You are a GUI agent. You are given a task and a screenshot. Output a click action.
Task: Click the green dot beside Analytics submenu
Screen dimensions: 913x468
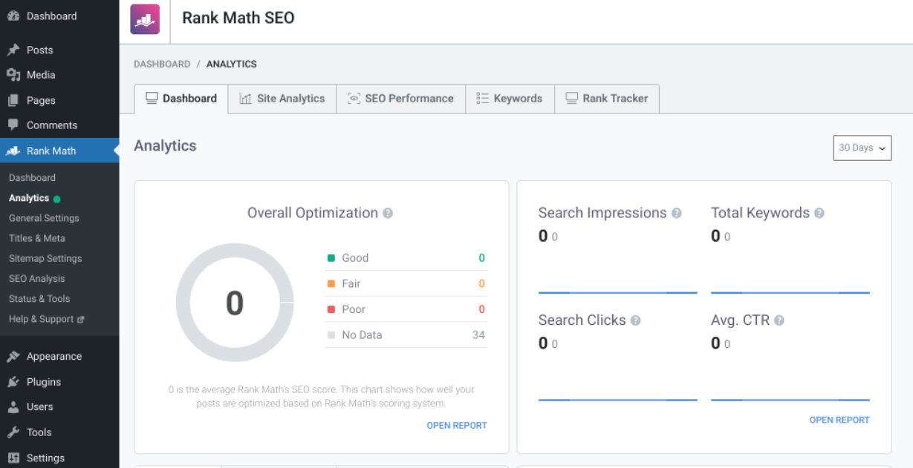coord(57,199)
